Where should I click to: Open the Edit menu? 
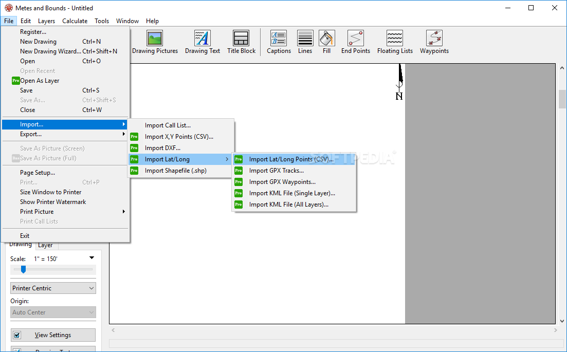26,21
